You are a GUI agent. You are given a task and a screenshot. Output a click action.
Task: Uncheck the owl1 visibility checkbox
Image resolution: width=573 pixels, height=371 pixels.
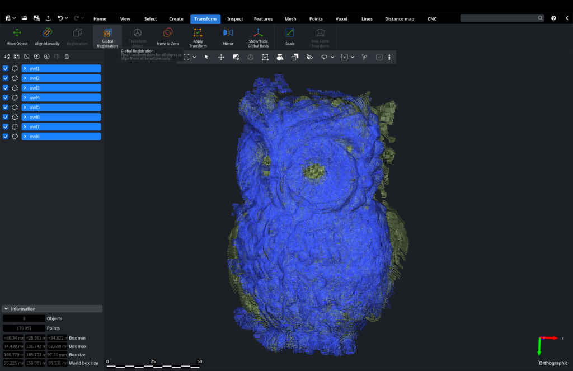[x=6, y=68]
